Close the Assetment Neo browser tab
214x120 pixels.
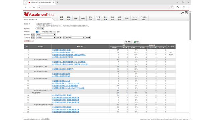[x=53, y=2]
